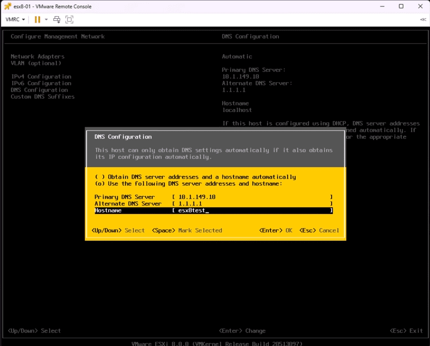The height and width of the screenshot is (346, 430).
Task: Click the VMware Remote Console app icon
Action: tap(8, 6)
